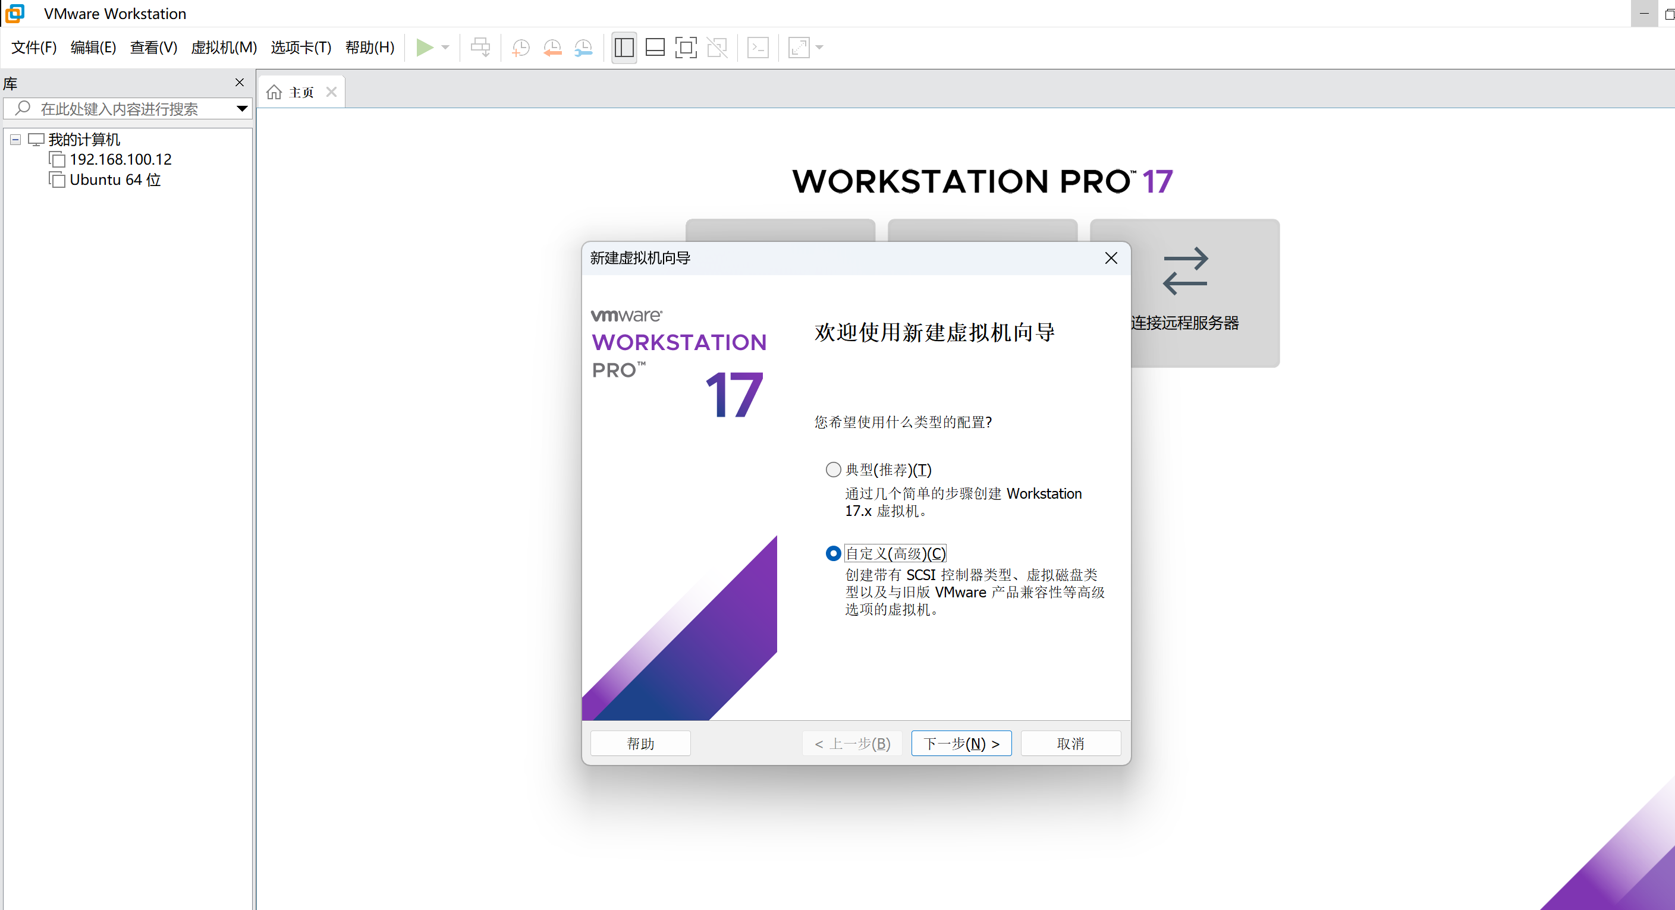Click the 帮助 button in the wizard
The width and height of the screenshot is (1675, 910).
tap(640, 743)
